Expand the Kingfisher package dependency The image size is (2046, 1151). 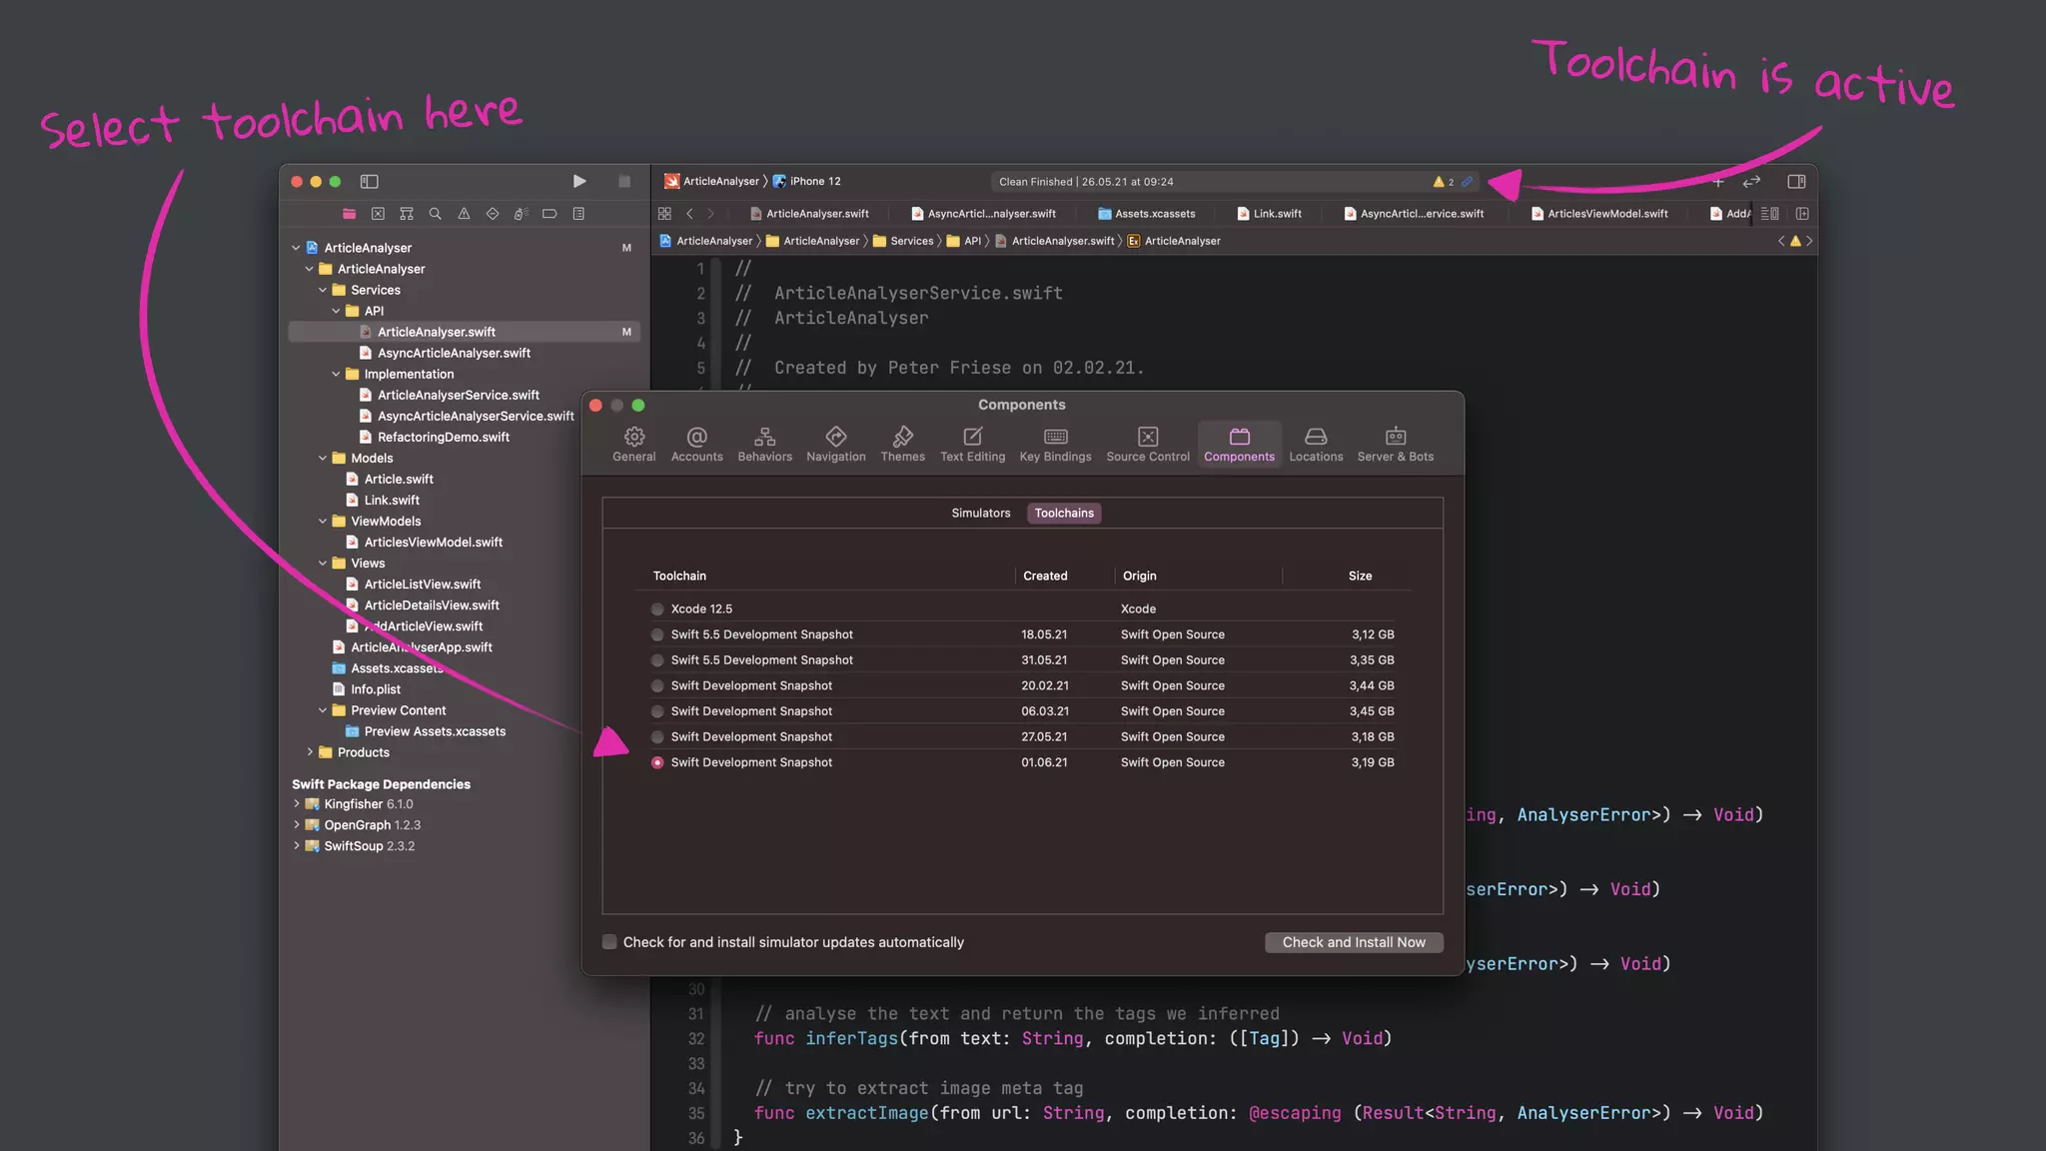click(297, 803)
